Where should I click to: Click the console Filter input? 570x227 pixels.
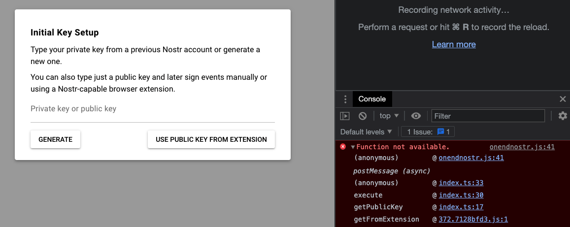[488, 116]
